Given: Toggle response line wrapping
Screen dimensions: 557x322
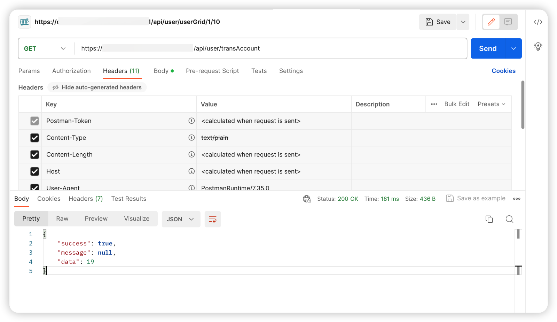Looking at the screenshot, I should coord(213,219).
